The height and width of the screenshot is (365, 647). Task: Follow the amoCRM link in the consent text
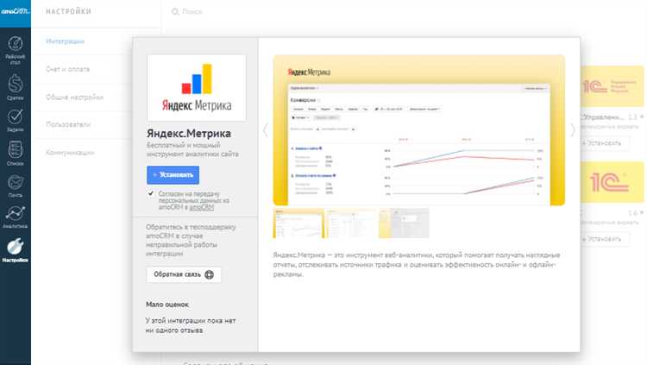point(202,207)
